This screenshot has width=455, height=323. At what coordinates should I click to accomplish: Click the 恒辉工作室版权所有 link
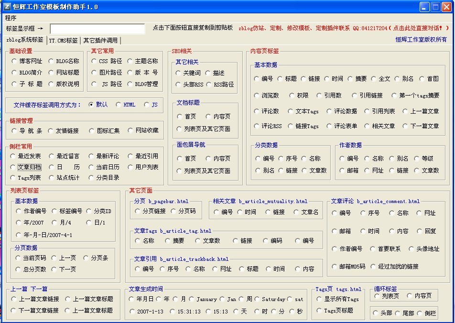pos(421,40)
